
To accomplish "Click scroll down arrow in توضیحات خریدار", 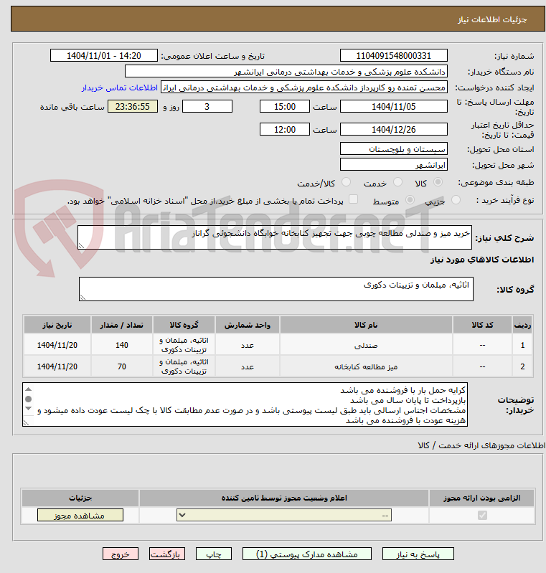I will (29, 409).
